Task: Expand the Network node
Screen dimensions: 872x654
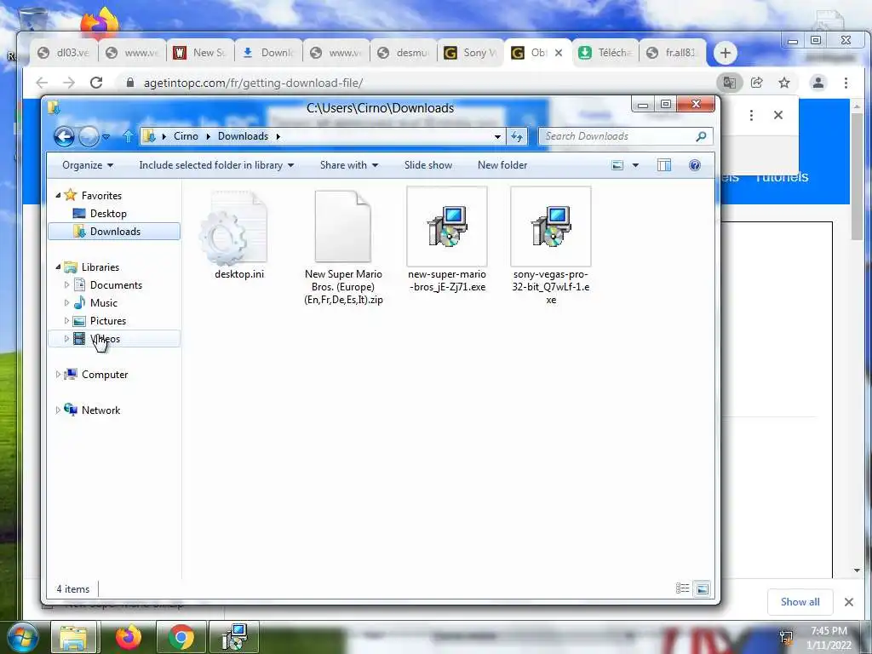Action: [x=58, y=410]
